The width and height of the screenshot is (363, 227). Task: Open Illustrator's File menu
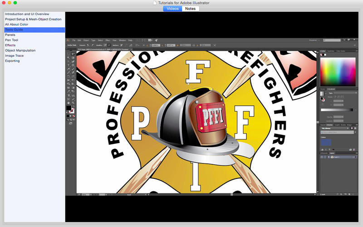(x=74, y=40)
